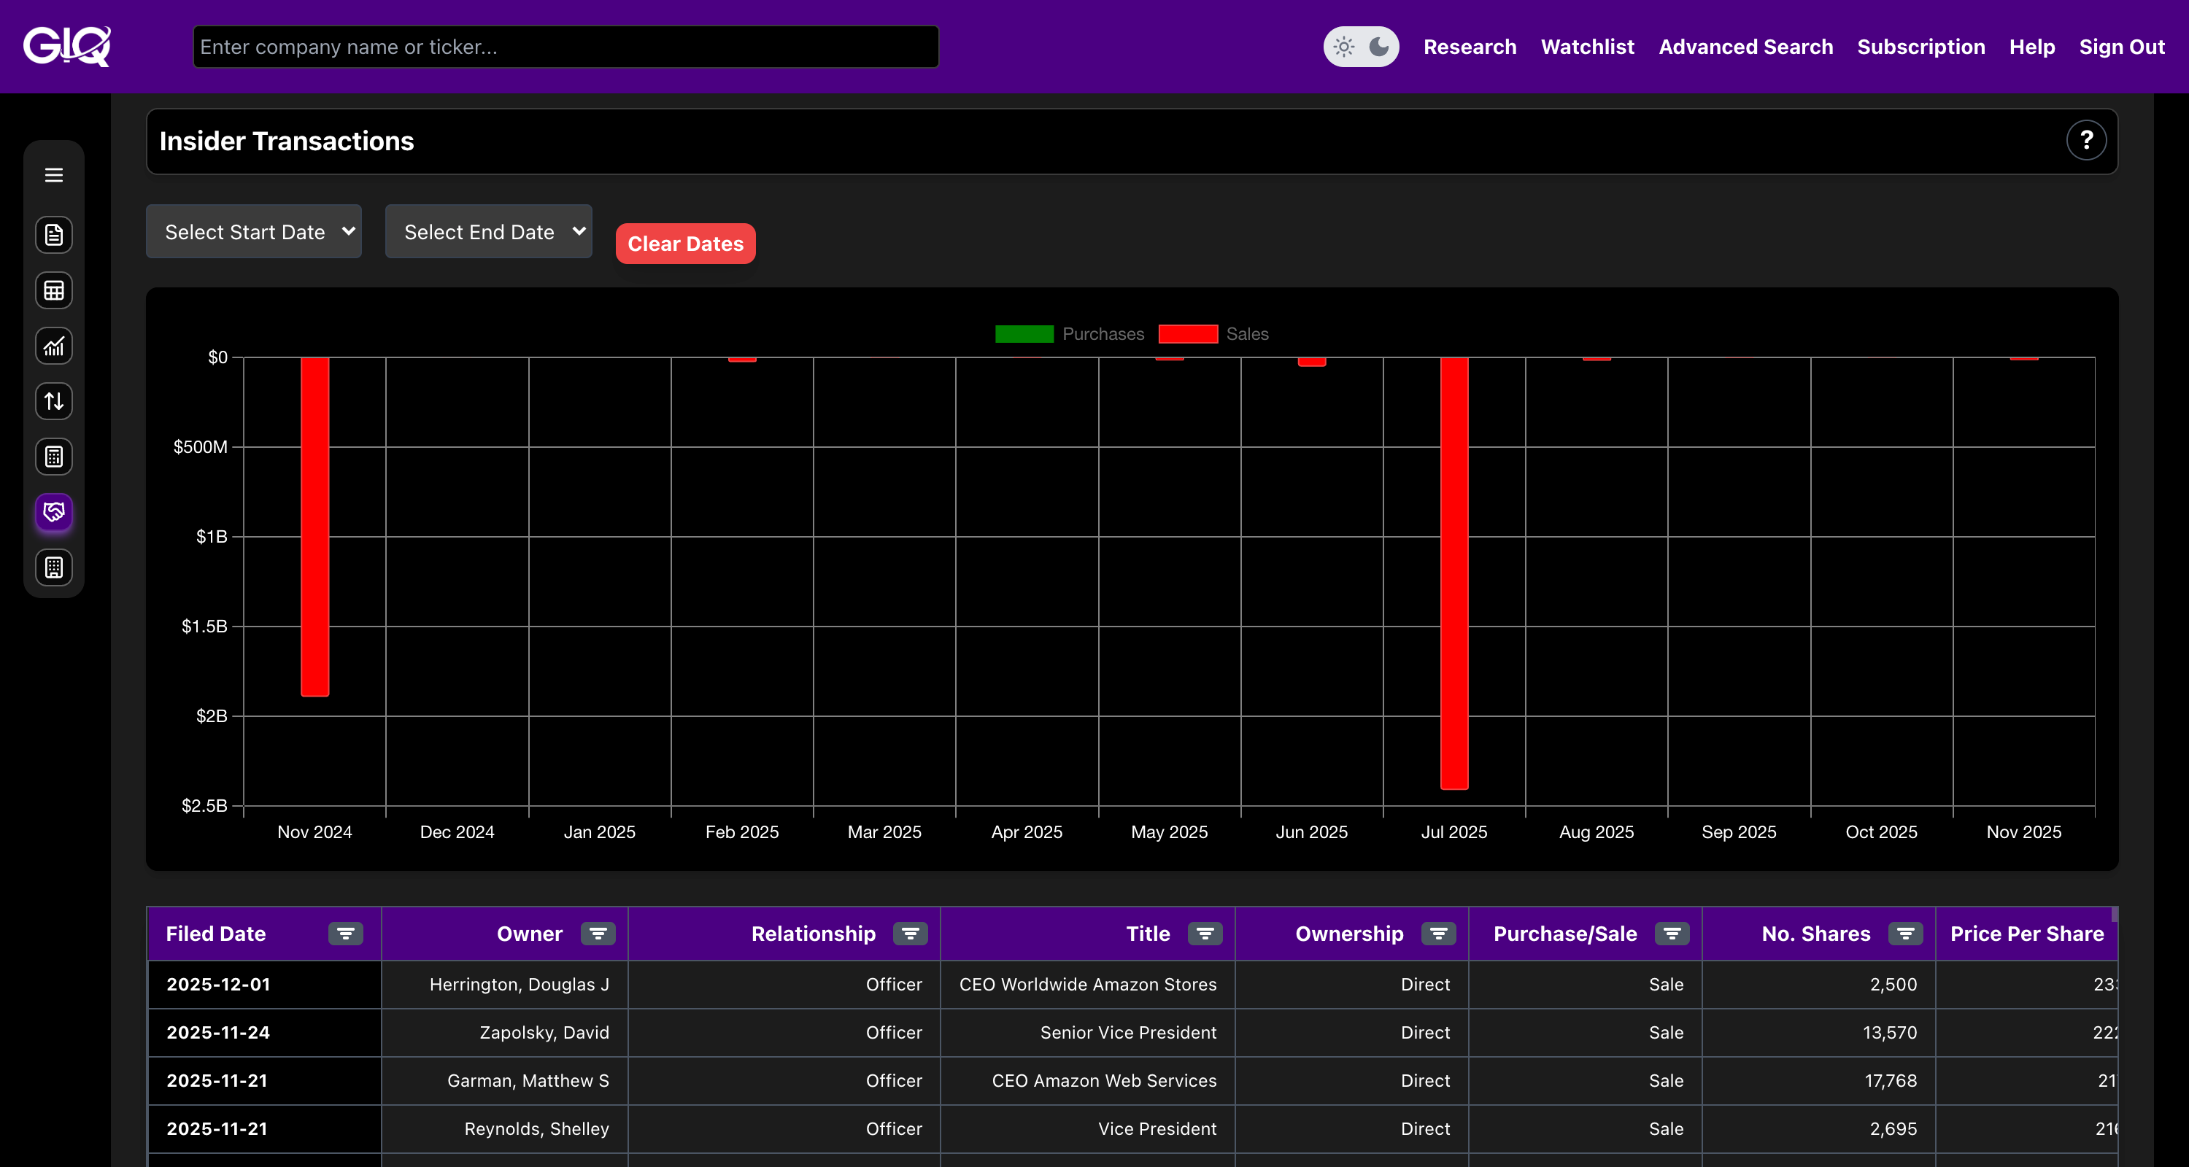Focus the company name or ticker search field

[x=565, y=47]
